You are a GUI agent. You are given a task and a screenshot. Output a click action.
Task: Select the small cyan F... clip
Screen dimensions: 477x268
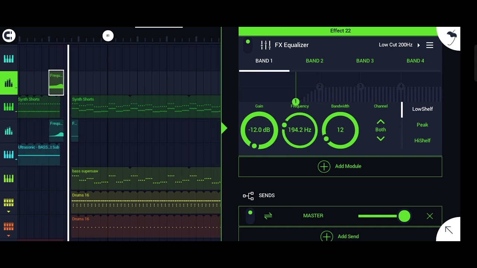(75, 131)
